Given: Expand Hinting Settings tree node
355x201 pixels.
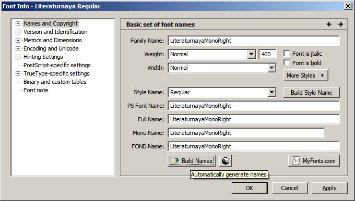Looking at the screenshot, I should tap(18, 57).
